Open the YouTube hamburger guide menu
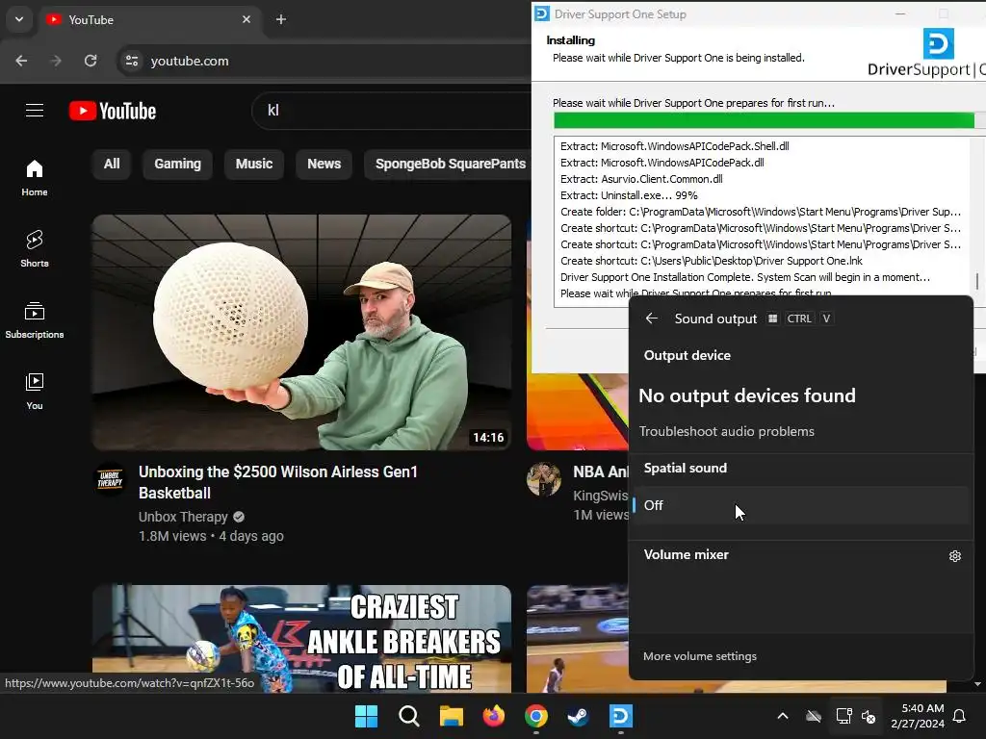 [35, 111]
